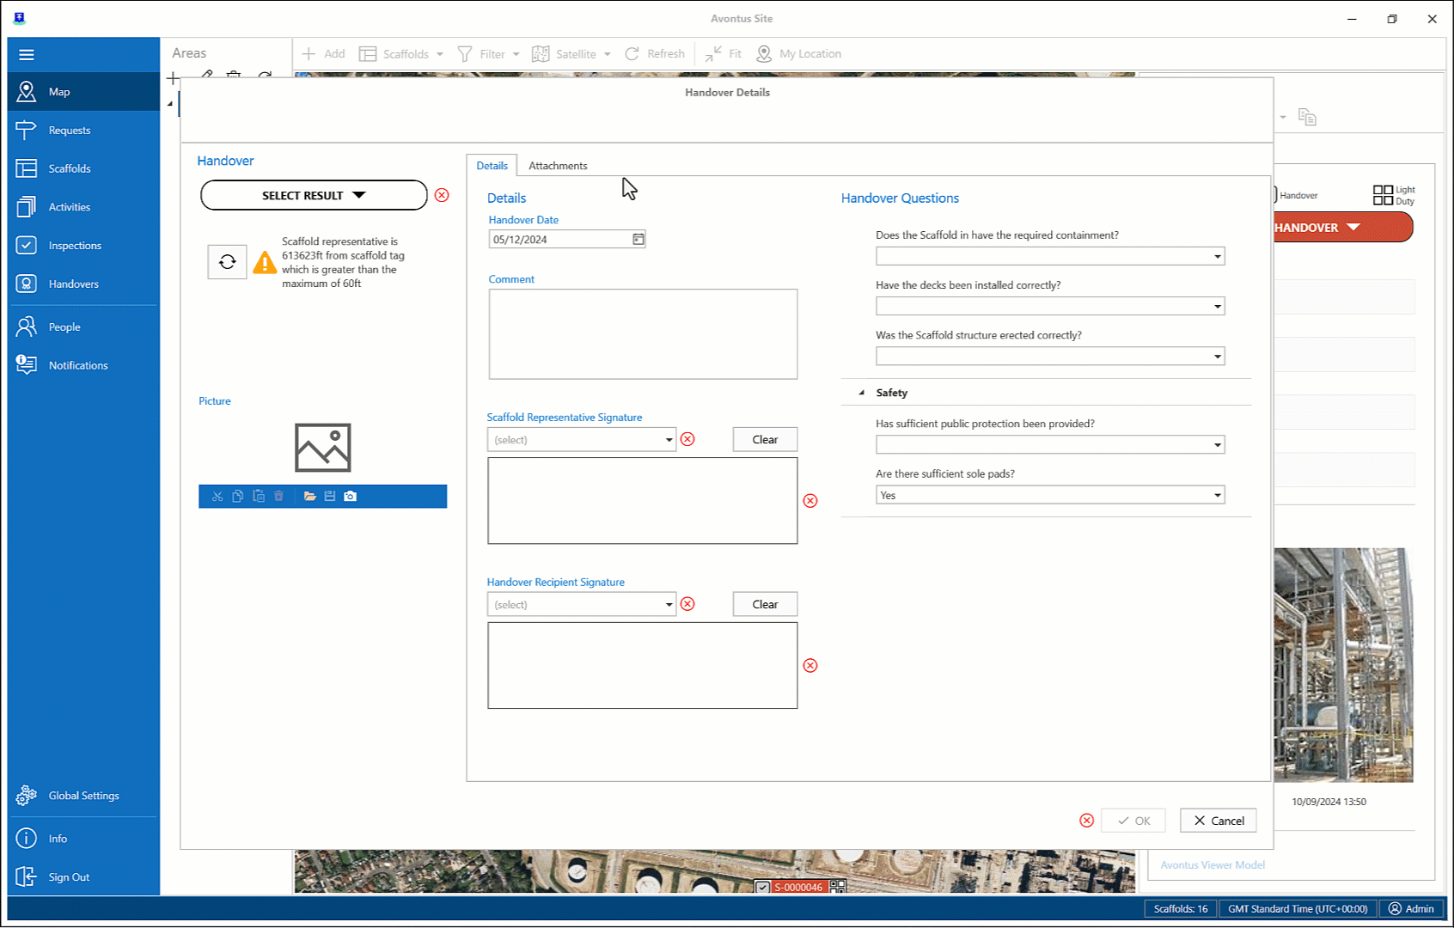The image size is (1454, 928).
Task: Collapse the Safety section
Action: pyautogui.click(x=862, y=393)
